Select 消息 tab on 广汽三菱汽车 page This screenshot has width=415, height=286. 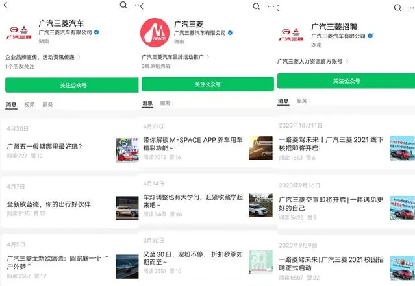pos(12,105)
